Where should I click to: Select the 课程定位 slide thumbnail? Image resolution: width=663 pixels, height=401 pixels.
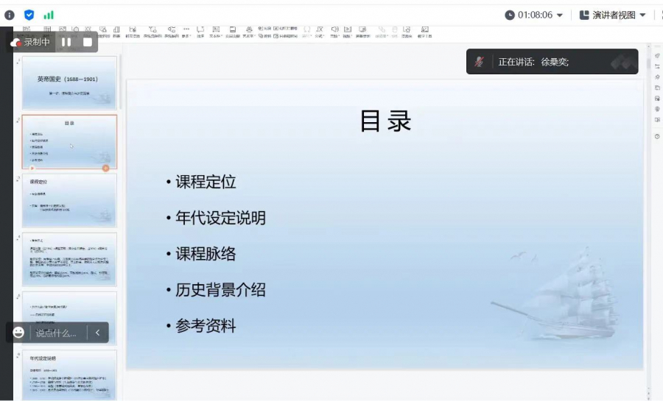coord(69,200)
